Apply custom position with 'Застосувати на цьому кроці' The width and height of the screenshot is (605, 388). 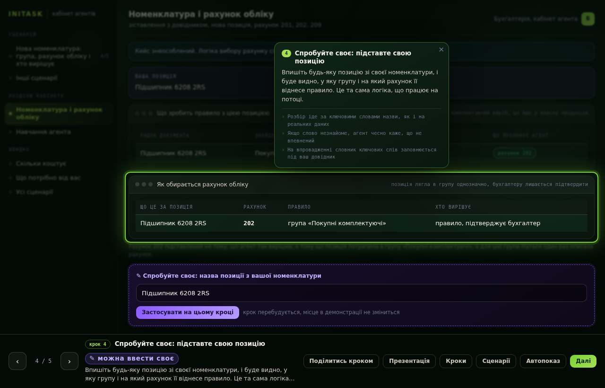point(188,312)
